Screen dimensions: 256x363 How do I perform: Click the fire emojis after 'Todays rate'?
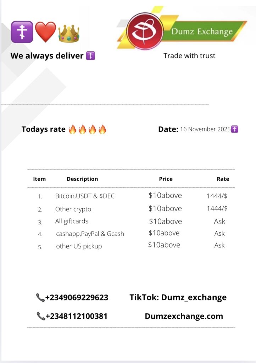tap(87, 129)
